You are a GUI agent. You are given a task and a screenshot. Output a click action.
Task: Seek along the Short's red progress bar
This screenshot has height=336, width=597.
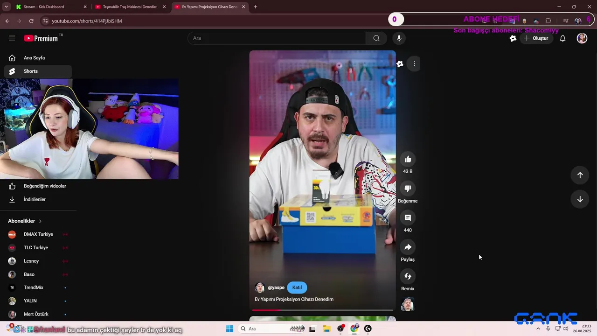tap(322, 310)
